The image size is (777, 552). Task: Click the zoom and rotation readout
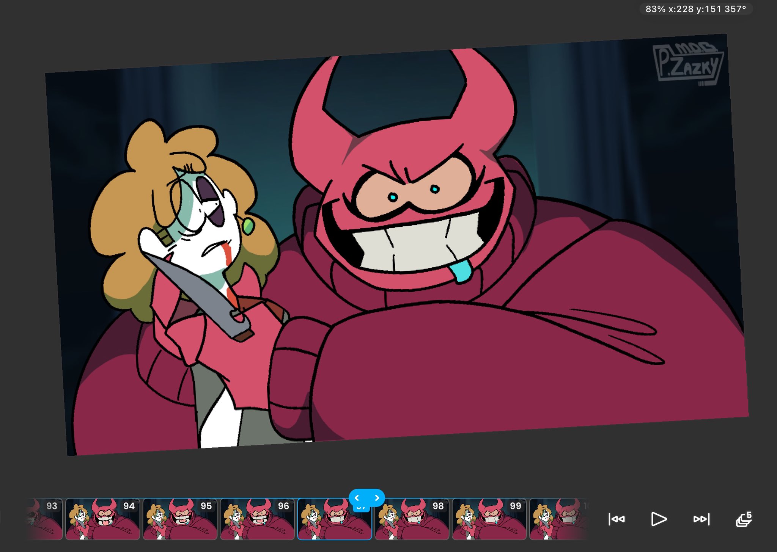[x=696, y=9]
